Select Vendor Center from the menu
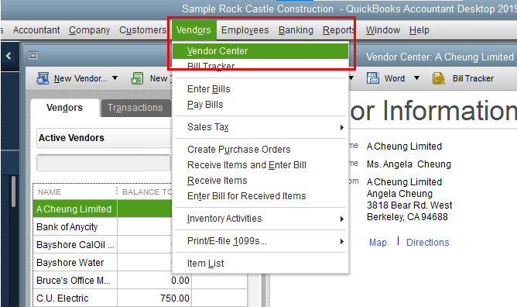 (x=261, y=51)
